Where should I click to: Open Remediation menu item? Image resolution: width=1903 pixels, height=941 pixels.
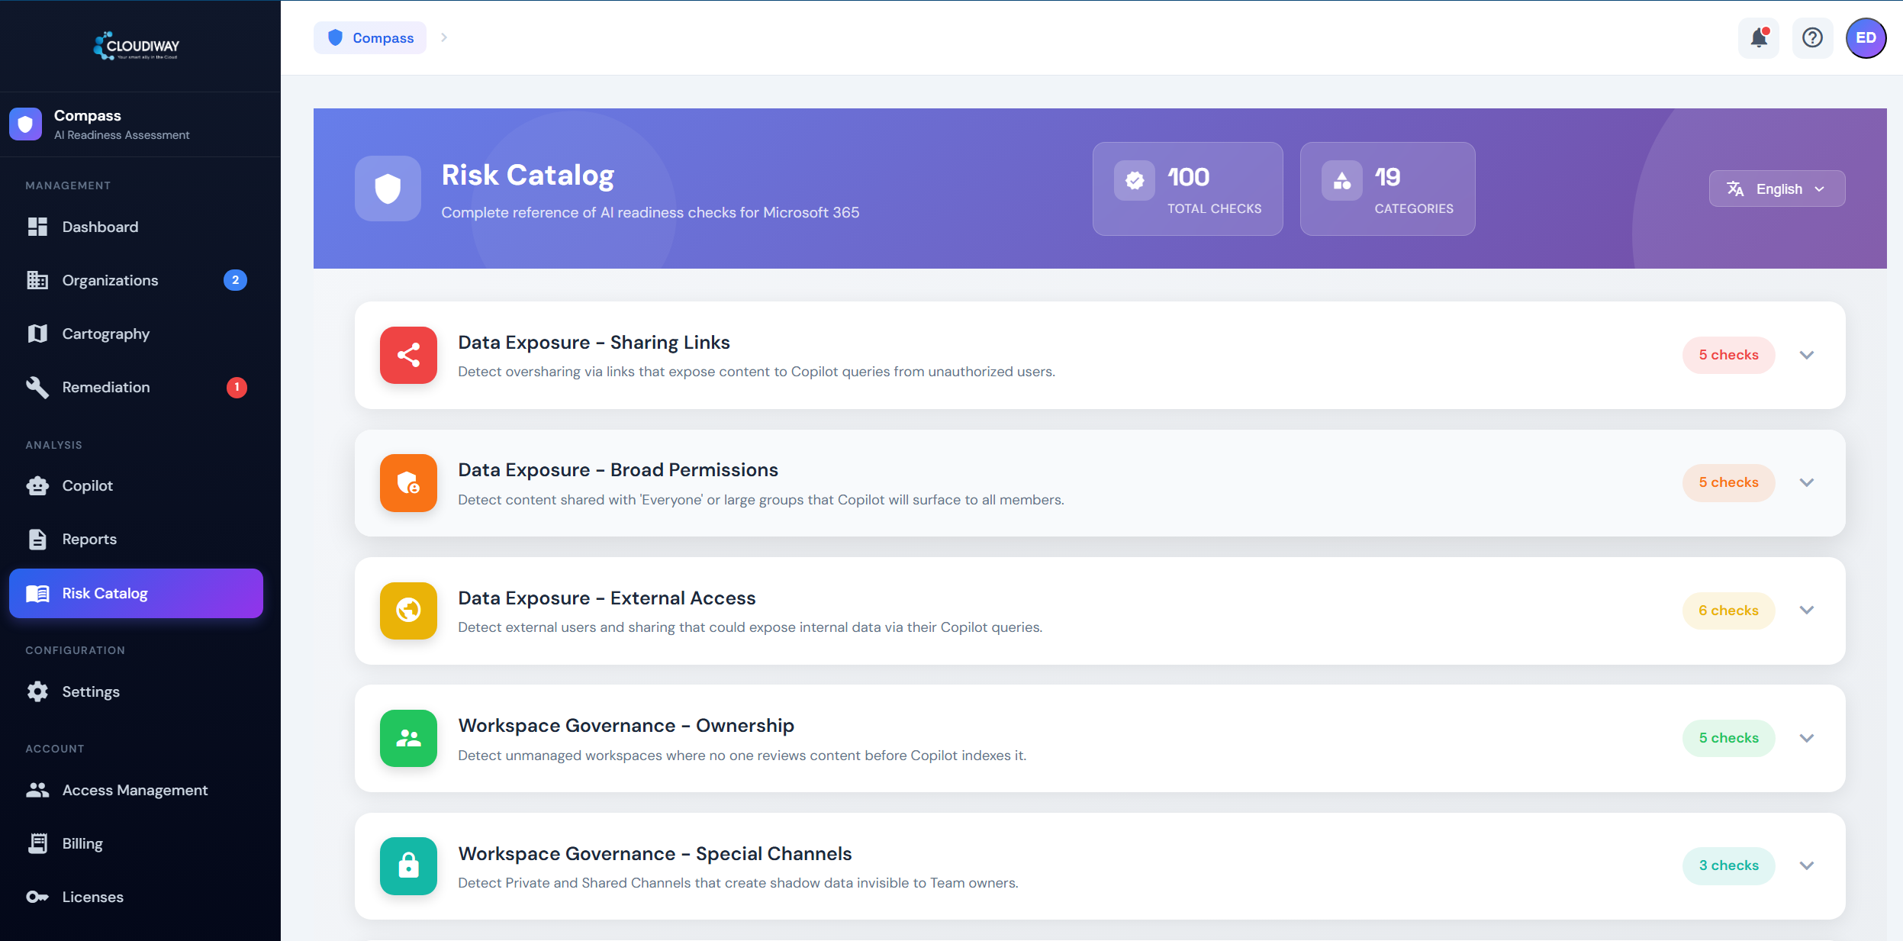pyautogui.click(x=136, y=387)
